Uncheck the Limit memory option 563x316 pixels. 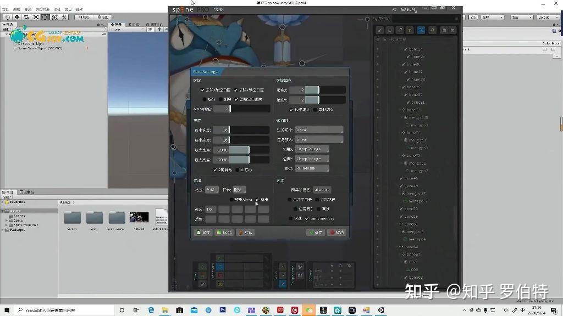(306, 219)
